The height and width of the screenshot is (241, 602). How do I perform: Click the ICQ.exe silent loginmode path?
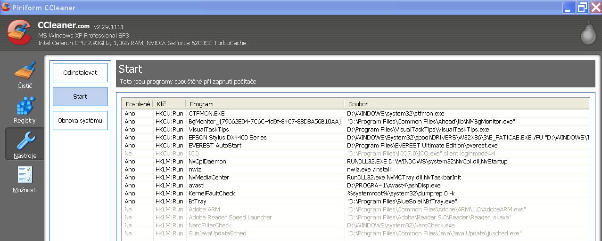click(x=421, y=153)
